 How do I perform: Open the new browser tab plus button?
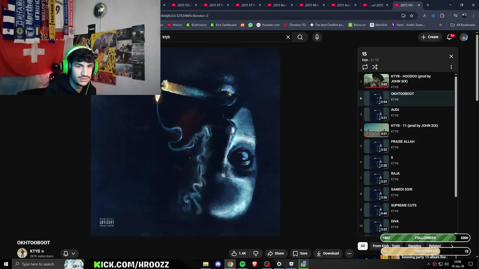tap(428, 5)
